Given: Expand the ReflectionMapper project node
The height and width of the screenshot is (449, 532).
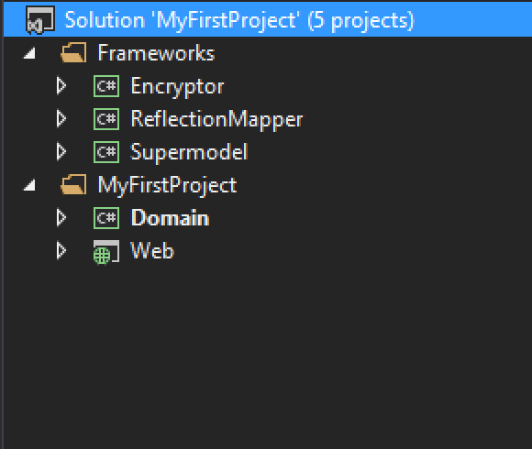Looking at the screenshot, I should [61, 118].
